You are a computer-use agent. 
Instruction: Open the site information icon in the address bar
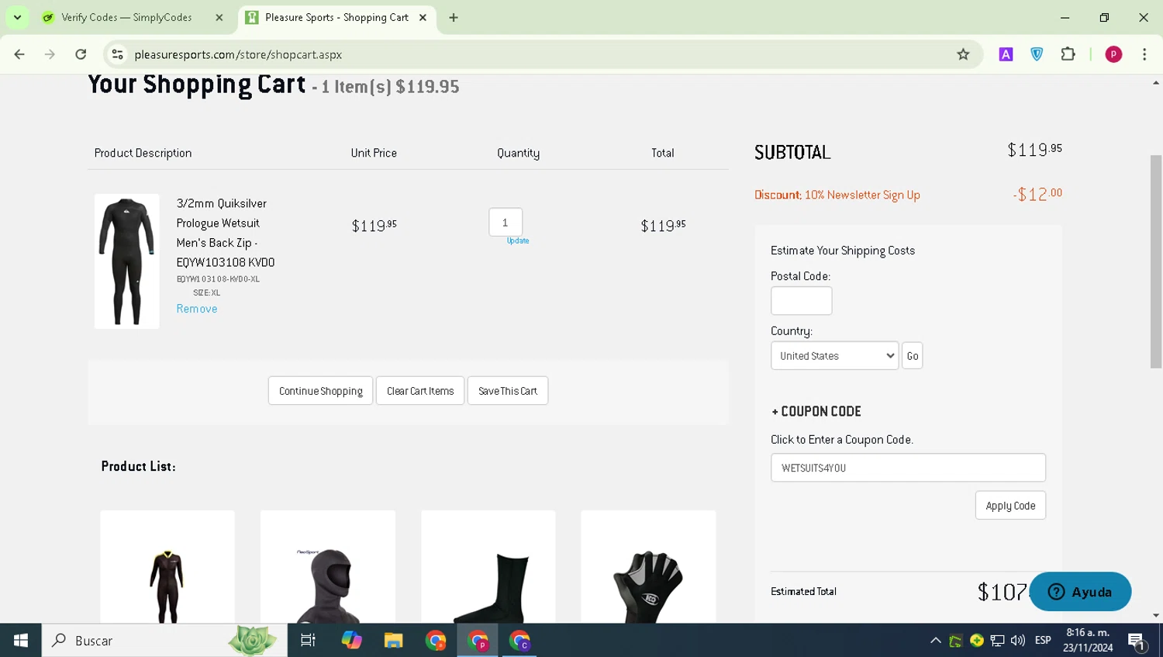pyautogui.click(x=118, y=54)
